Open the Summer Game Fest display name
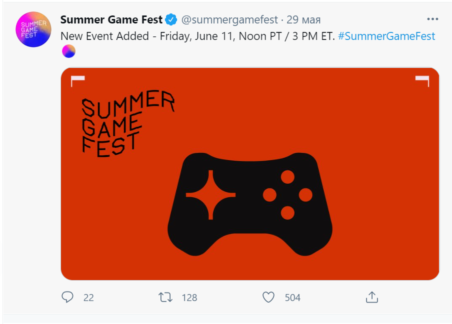The width and height of the screenshot is (452, 324). [x=111, y=20]
